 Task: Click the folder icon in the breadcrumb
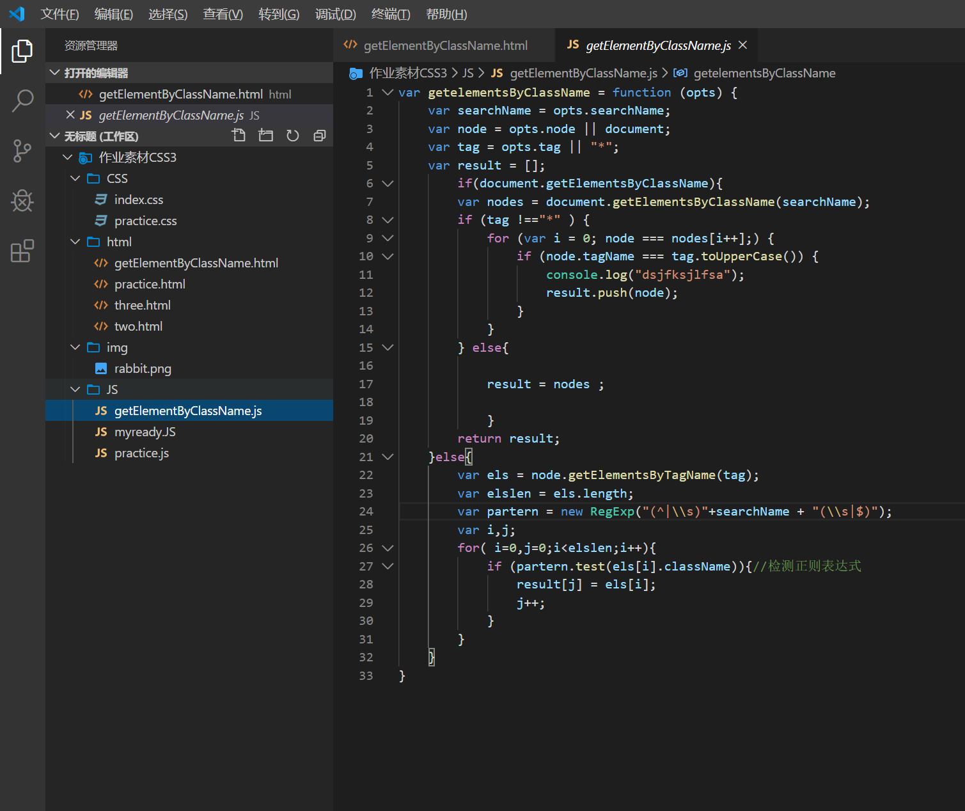pos(356,74)
